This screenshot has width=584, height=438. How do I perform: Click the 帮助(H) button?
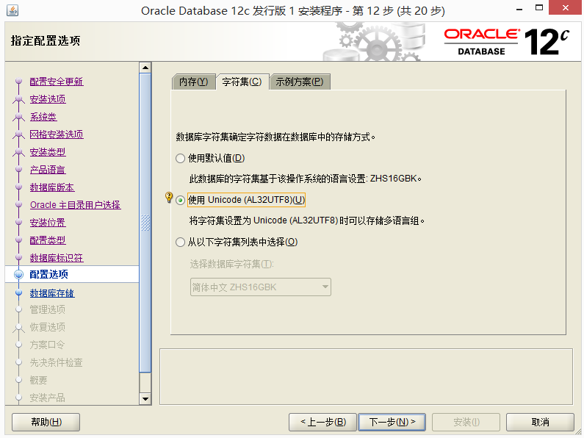click(46, 422)
